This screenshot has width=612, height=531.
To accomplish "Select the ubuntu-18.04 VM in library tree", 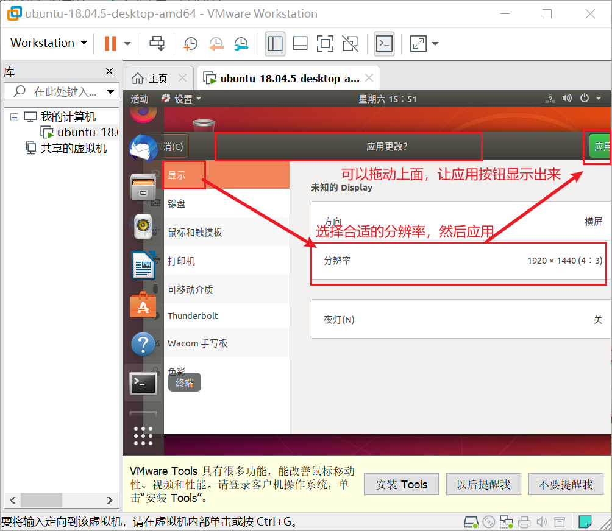I will 80,133.
